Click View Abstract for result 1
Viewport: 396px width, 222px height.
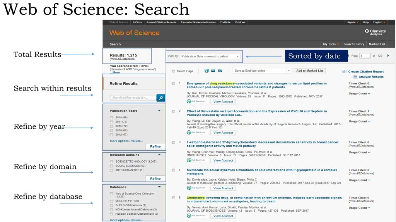click(x=223, y=102)
